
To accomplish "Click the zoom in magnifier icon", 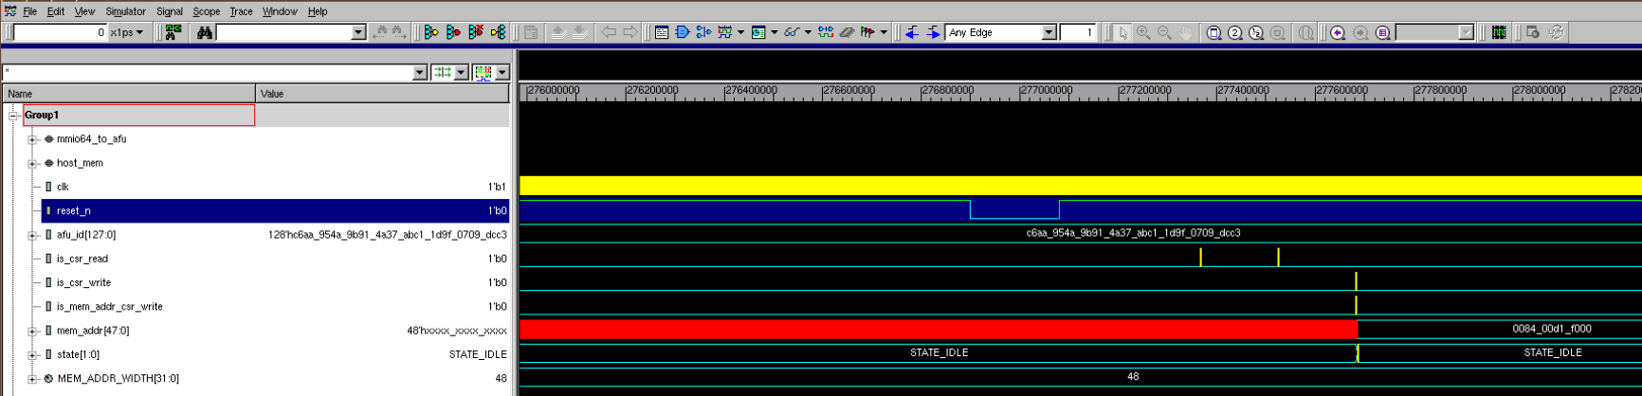I will (x=1143, y=32).
